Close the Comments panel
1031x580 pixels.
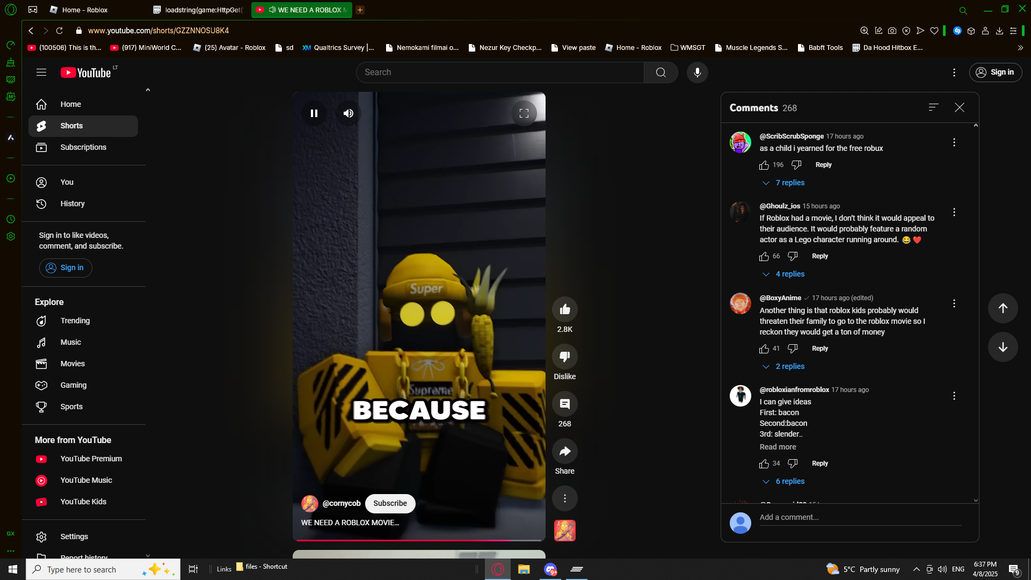tap(960, 107)
